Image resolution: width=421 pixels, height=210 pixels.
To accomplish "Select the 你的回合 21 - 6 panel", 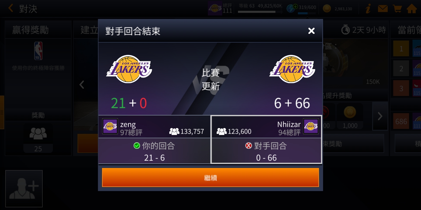I will (x=154, y=151).
